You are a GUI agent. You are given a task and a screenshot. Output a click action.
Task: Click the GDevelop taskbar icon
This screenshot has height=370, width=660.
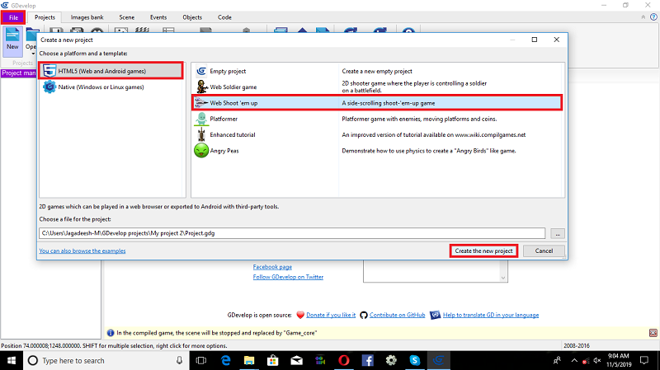(x=439, y=361)
